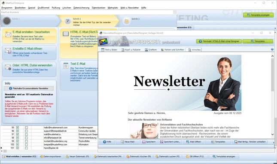Click the NewsletterDesigner pro title bar icon
Viewport: 277px width, 164px height.
pyautogui.click(x=101, y=33)
